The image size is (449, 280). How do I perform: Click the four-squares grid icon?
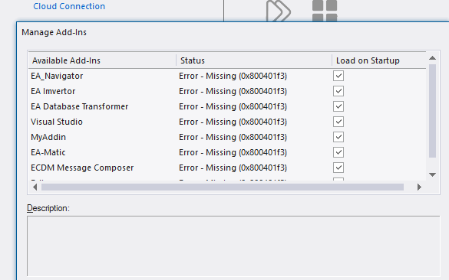325,11
